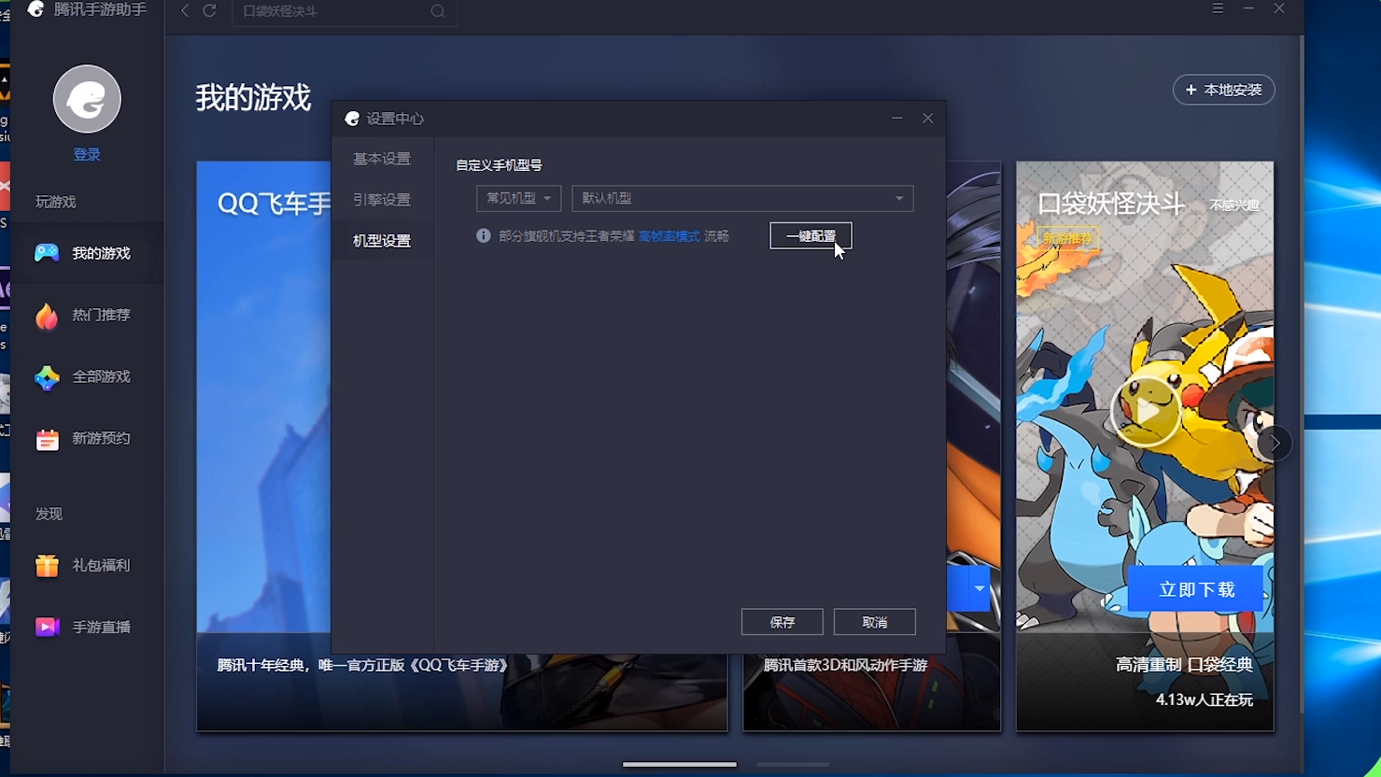Screen dimensions: 1381x777
Task: Play the video on the 口袋妖怪决斗 card
Action: coord(1146,412)
